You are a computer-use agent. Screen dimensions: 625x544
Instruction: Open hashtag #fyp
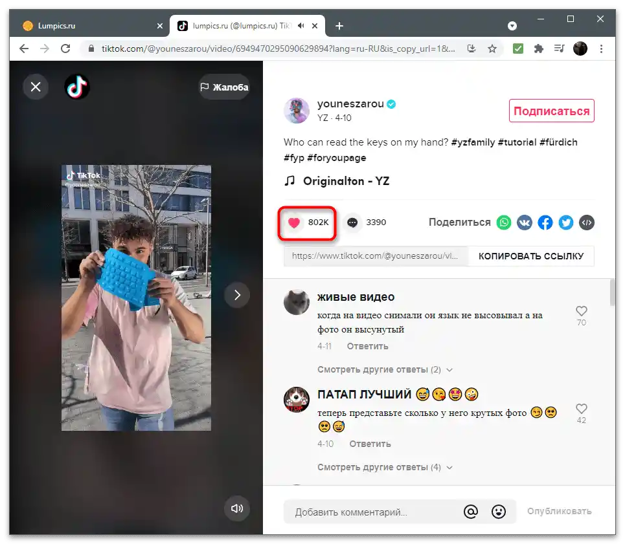[x=294, y=158]
